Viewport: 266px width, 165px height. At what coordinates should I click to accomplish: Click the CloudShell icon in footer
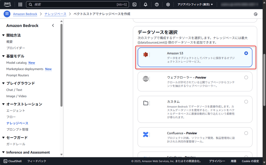(x=5, y=161)
